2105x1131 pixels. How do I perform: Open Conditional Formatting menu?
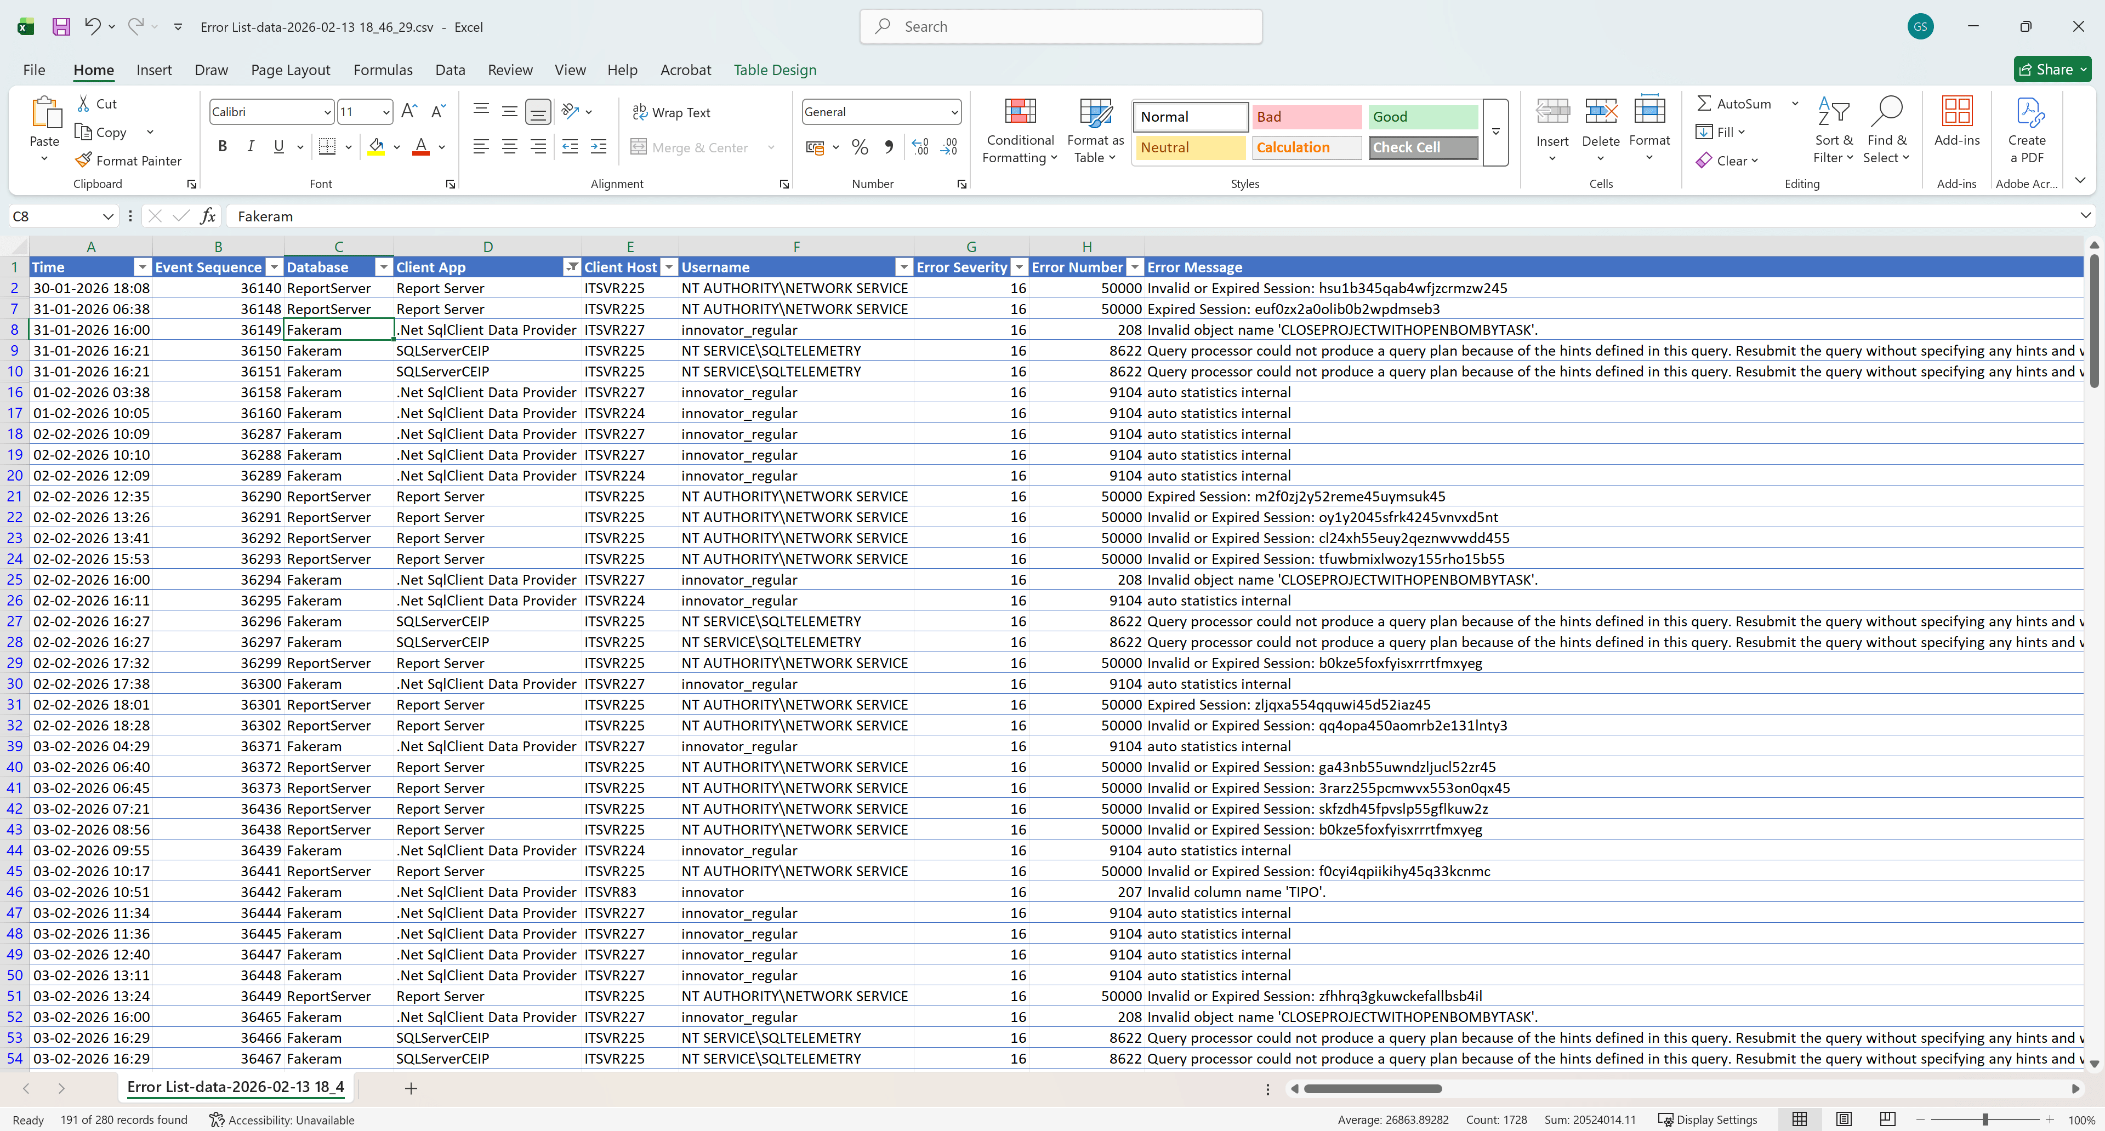pos(1020,130)
